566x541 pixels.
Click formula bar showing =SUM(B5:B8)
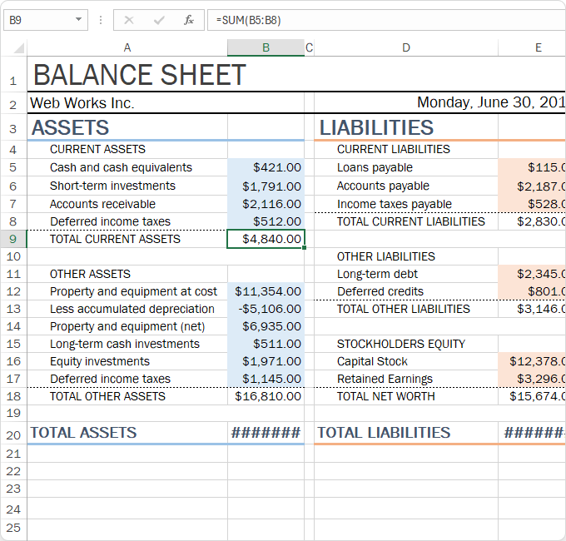click(386, 20)
